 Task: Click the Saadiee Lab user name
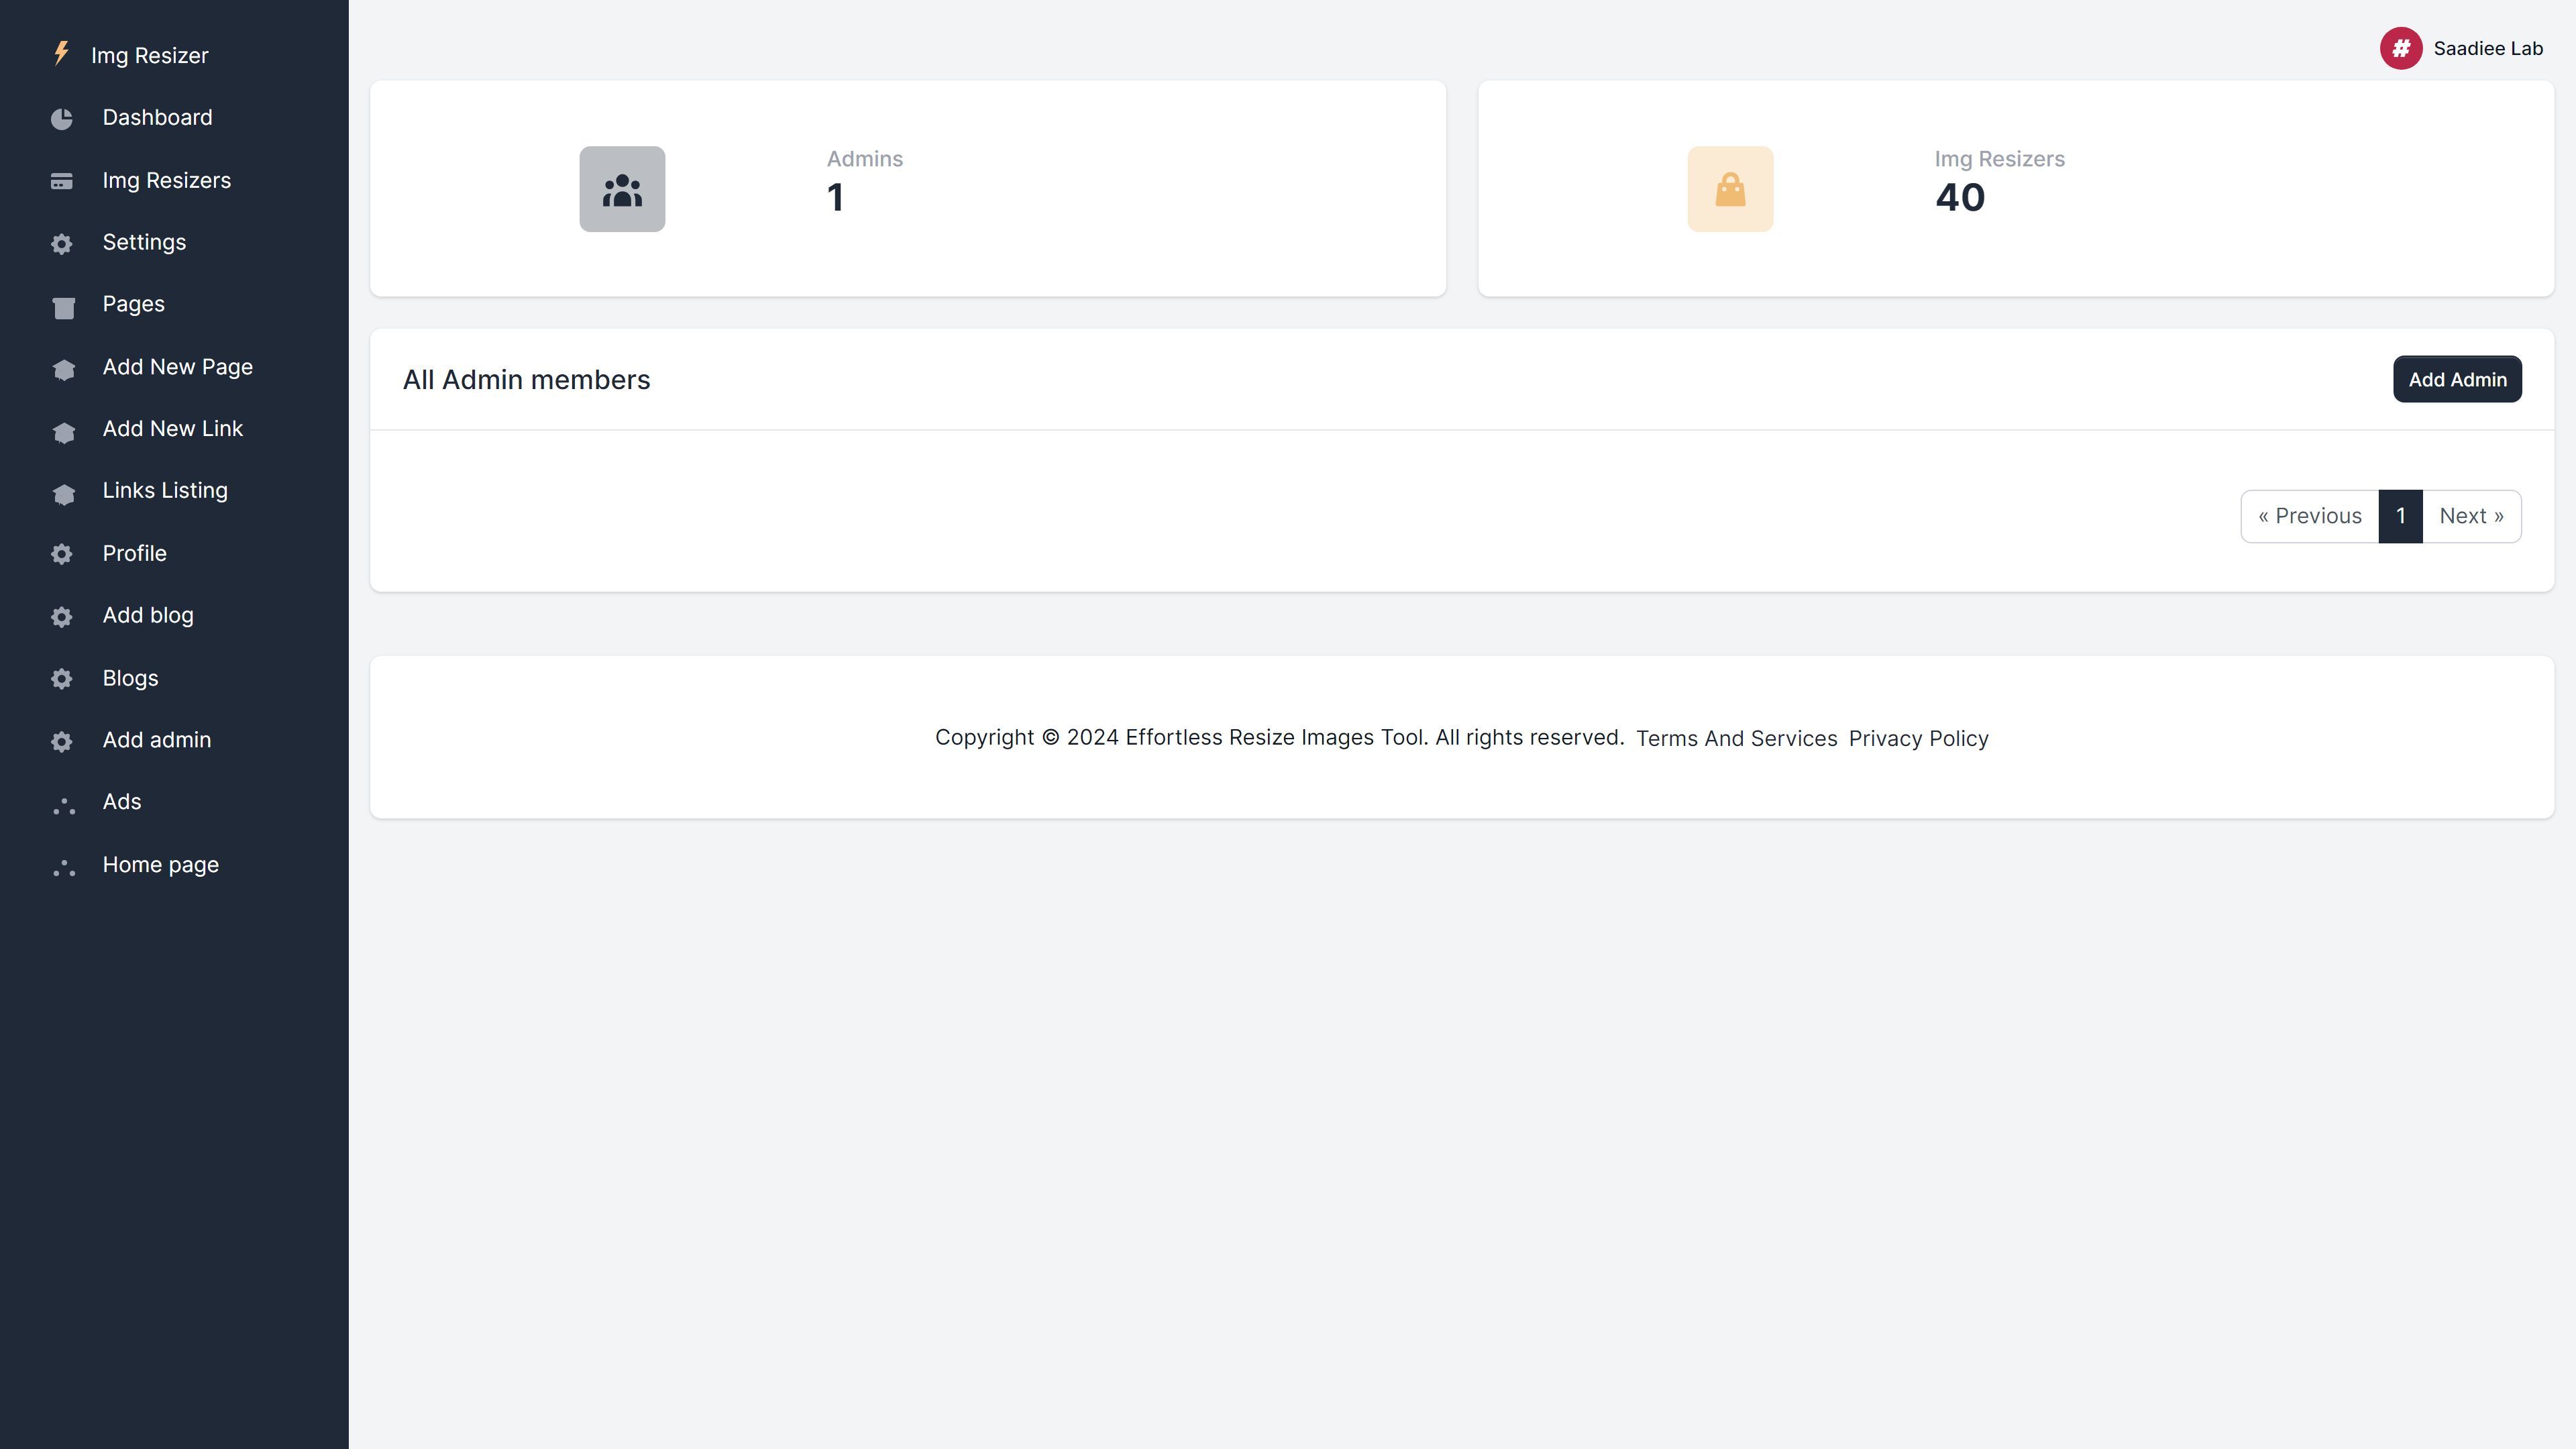click(x=2488, y=48)
